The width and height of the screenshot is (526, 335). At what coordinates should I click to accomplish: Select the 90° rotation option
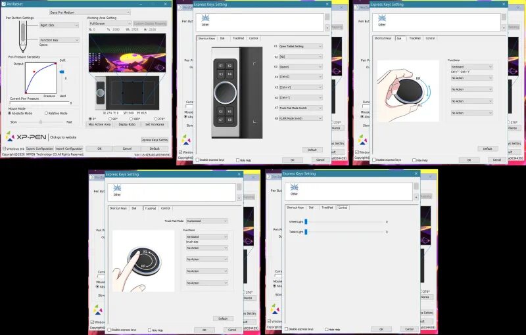tap(110, 119)
